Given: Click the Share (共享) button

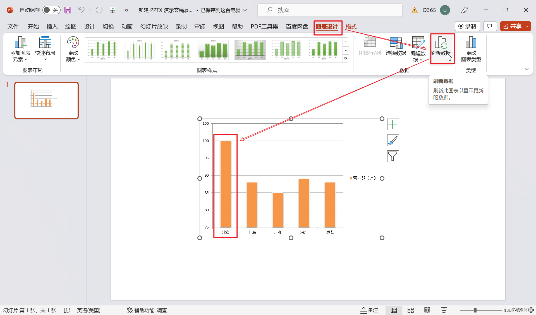Looking at the screenshot, I should click(x=513, y=26).
